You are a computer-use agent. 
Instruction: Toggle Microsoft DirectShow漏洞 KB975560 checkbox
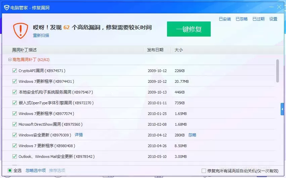(14, 124)
